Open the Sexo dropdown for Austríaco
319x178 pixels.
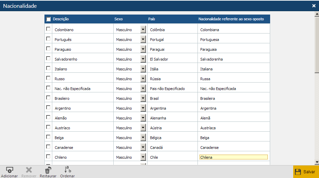coord(143,128)
